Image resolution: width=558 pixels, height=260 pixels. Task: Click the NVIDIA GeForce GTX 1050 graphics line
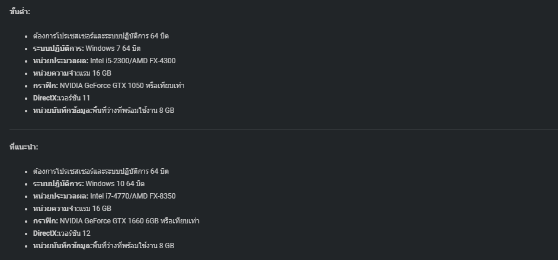[108, 86]
